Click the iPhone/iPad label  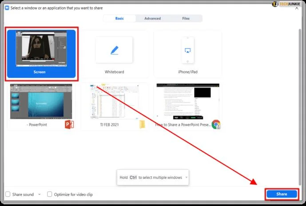(188, 72)
